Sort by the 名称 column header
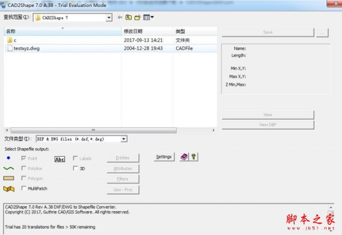Image resolution: width=342 pixels, height=235 pixels. [62, 31]
